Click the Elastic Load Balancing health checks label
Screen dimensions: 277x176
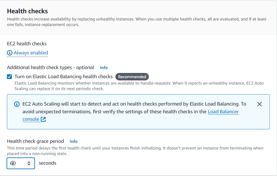(x=63, y=77)
